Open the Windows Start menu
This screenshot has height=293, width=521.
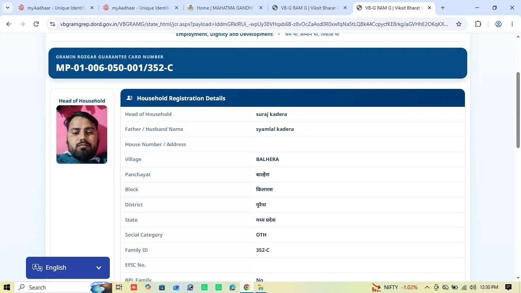pyautogui.click(x=7, y=287)
